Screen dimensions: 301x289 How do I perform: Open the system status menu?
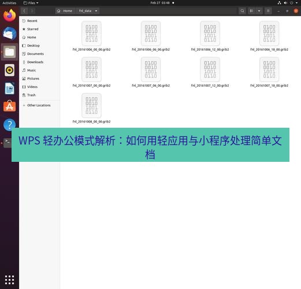pyautogui.click(x=288, y=3)
